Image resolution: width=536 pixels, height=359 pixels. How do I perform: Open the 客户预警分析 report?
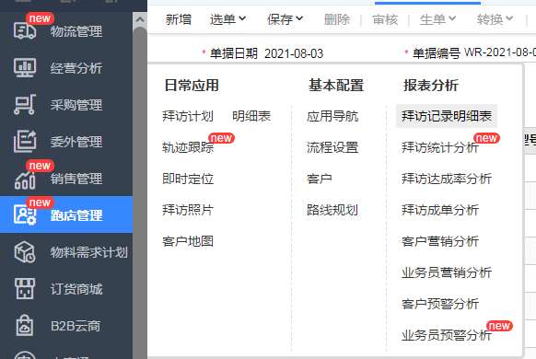pyautogui.click(x=440, y=304)
